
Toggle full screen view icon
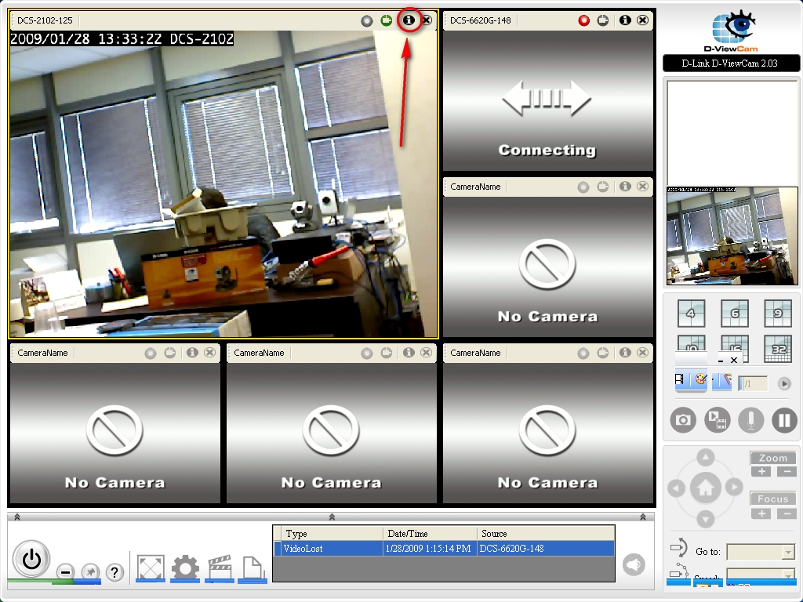click(150, 567)
